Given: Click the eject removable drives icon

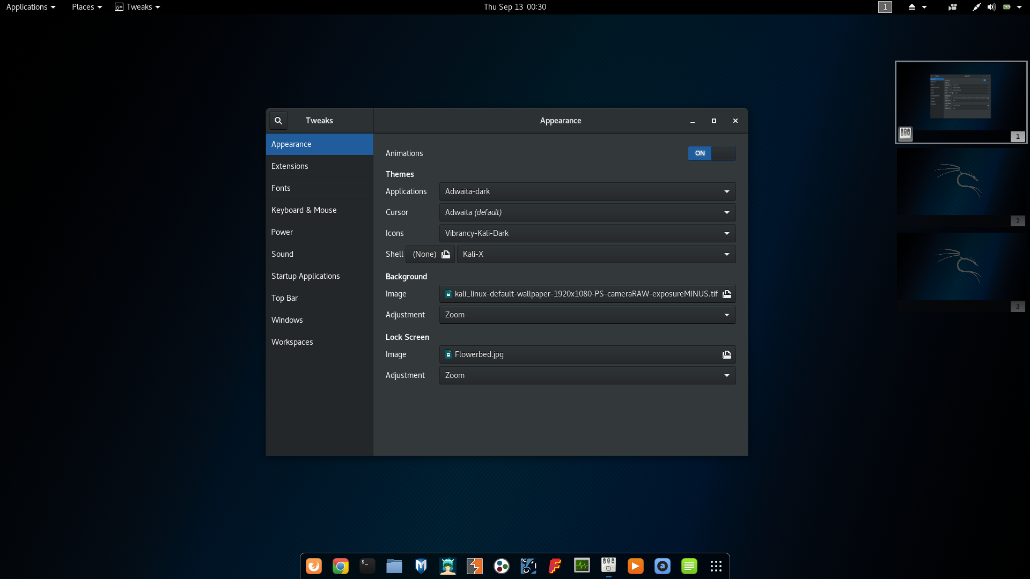Looking at the screenshot, I should (x=912, y=7).
